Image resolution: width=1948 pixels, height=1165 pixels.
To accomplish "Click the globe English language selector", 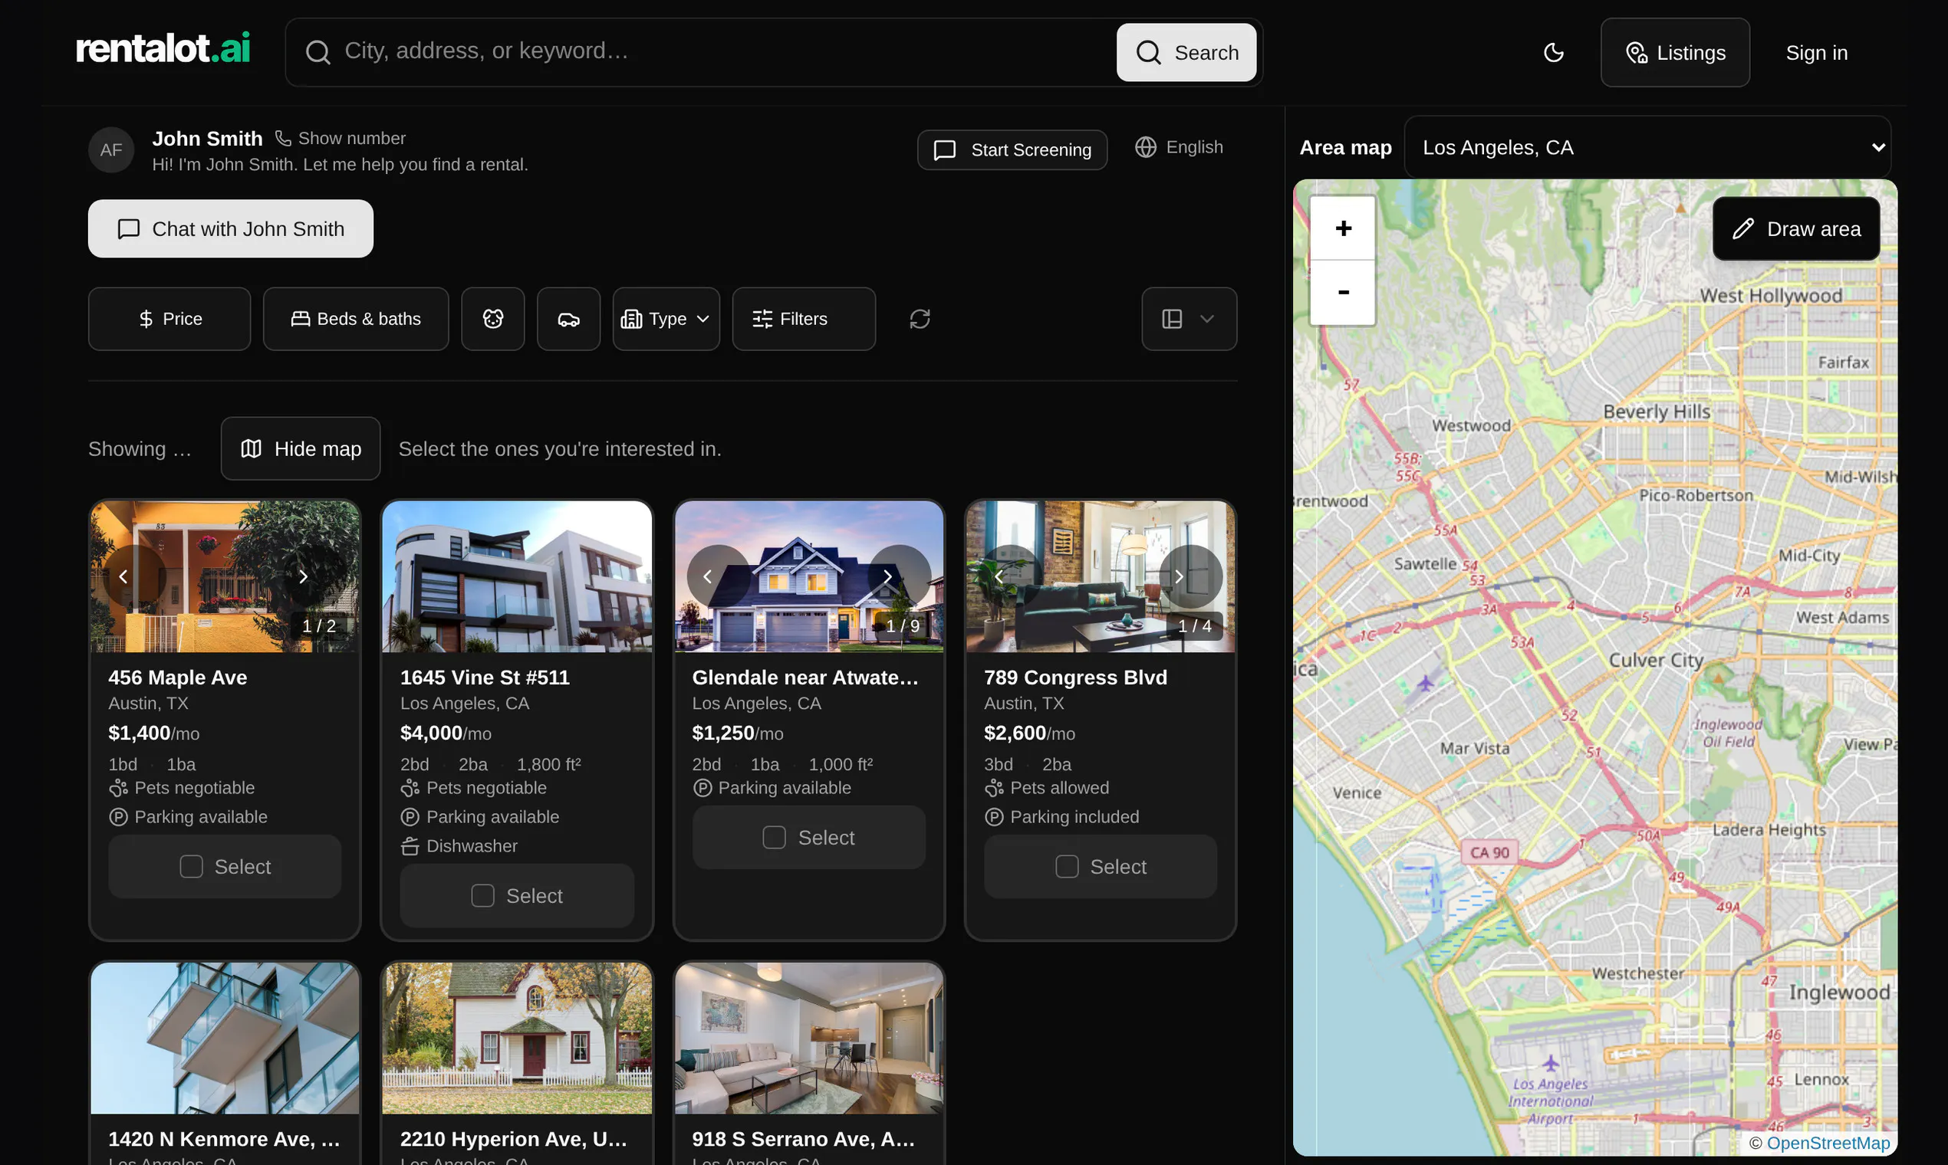I will coord(1179,148).
